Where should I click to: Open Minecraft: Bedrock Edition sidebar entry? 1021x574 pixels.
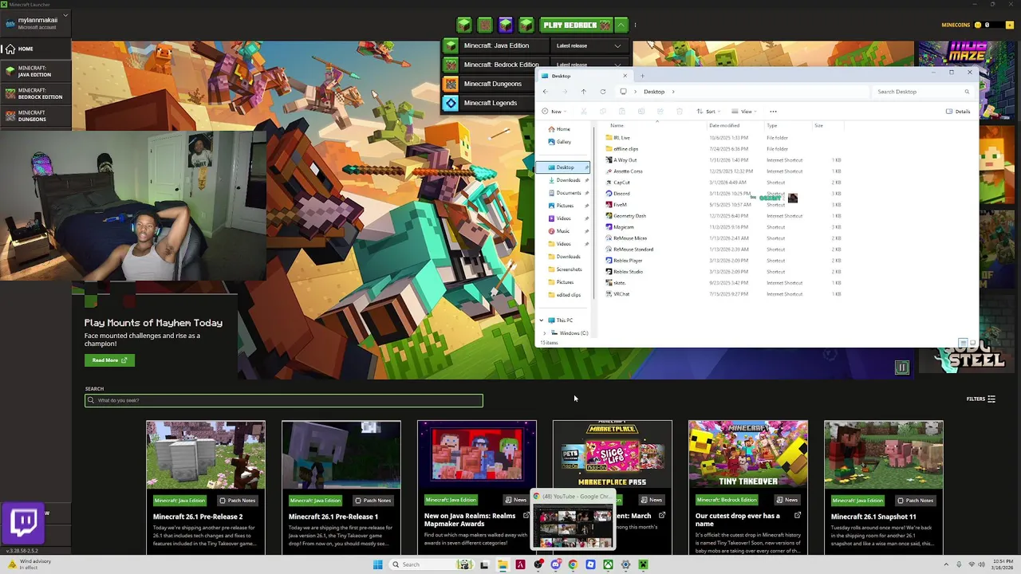point(35,93)
